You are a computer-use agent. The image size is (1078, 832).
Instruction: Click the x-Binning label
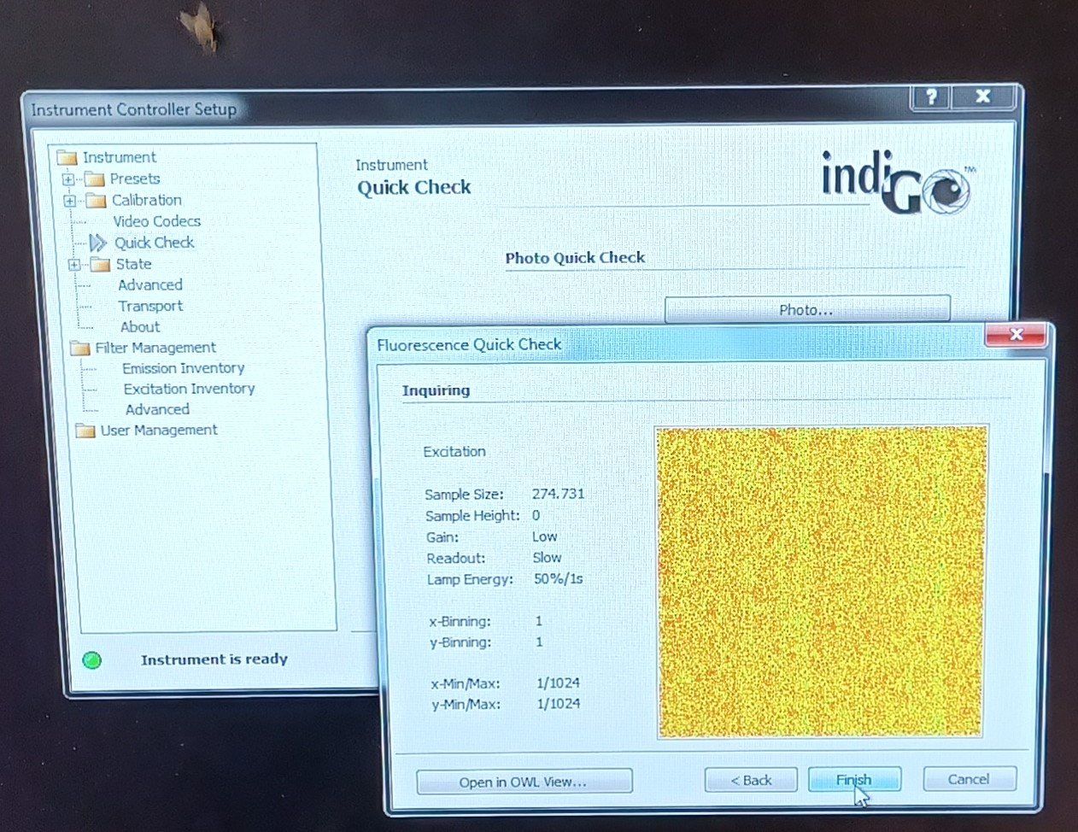pos(460,622)
